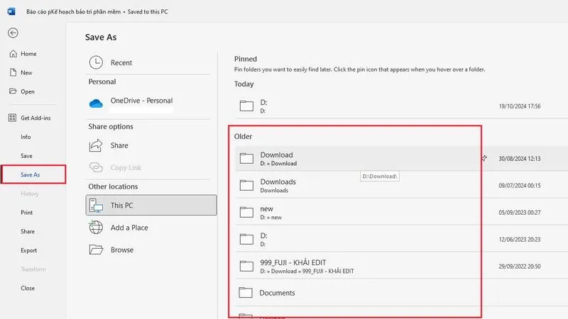This screenshot has width=568, height=319.
Task: Click date 30/08/2024 12:13
Action: coord(520,158)
